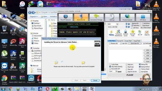Switch to the Erase Flash tab
Viewport: 162px width, 91px height.
click(128, 41)
